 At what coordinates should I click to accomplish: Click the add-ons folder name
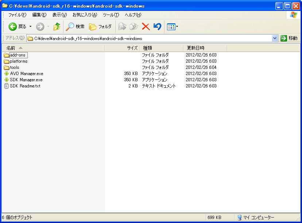[x=19, y=55]
